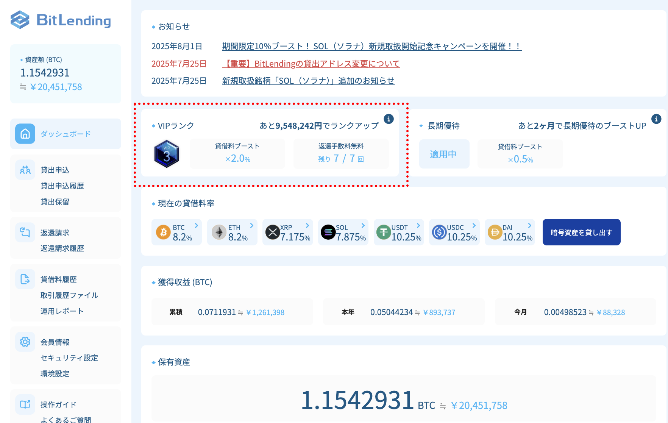Click the Solana coin icon
The height and width of the screenshot is (423, 668).
click(328, 232)
